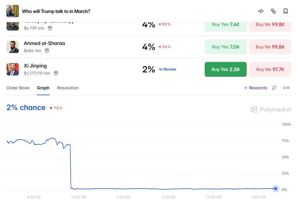Buy Yes at 2.5¢ for Xi Jinping
The image size is (297, 204).
click(x=226, y=69)
